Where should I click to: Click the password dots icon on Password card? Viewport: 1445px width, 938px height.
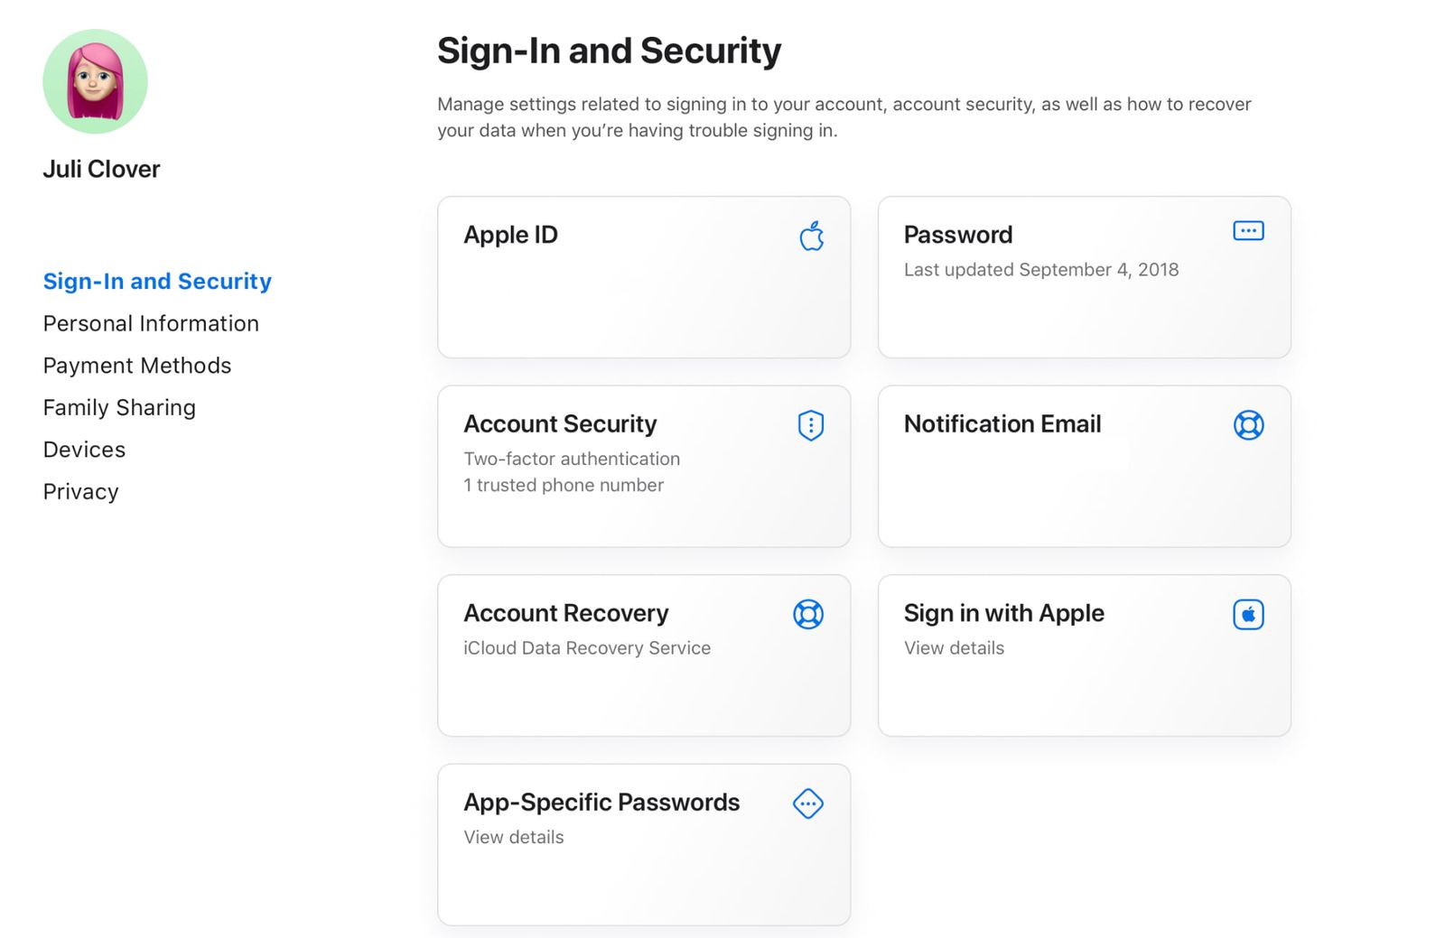[x=1247, y=231]
